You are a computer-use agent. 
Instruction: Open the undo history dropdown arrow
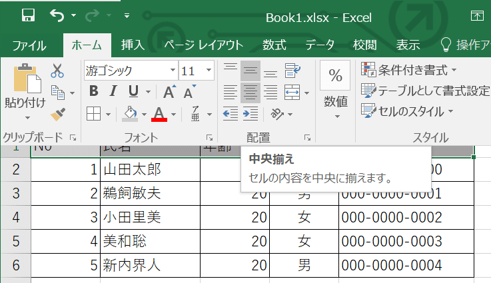pos(73,15)
